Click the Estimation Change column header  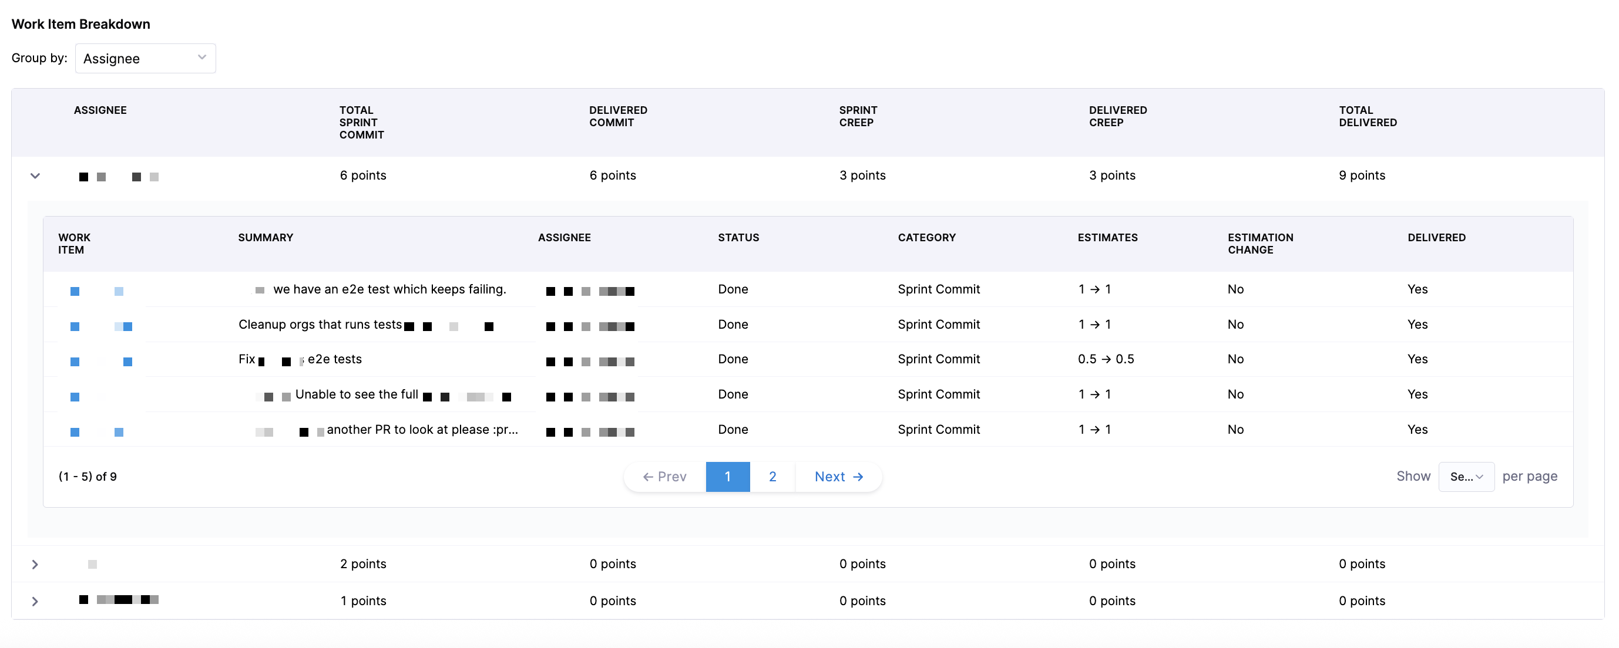1260,244
